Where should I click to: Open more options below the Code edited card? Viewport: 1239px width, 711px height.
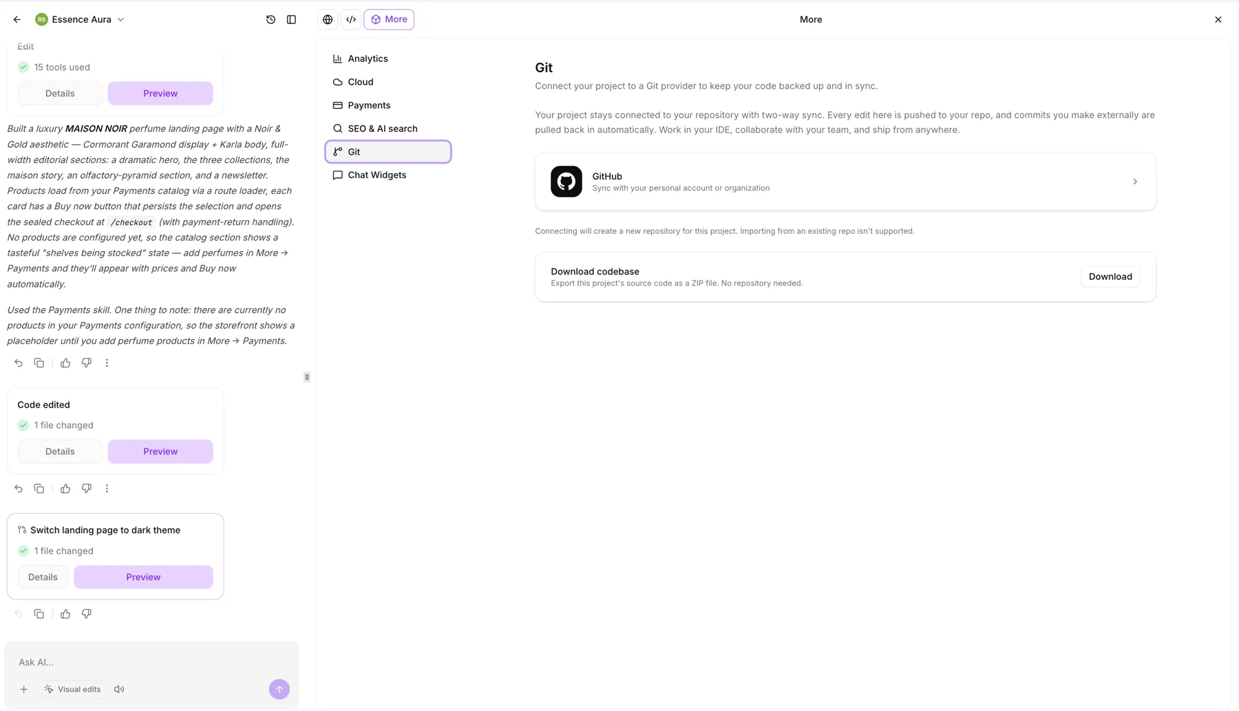point(107,489)
